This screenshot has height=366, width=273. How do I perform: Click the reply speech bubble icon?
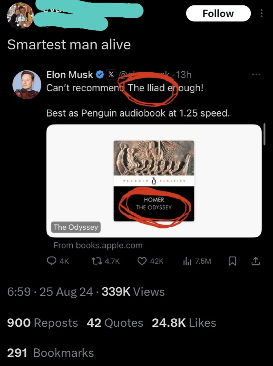(x=52, y=261)
